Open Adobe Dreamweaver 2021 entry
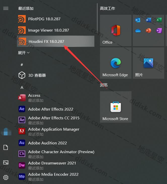Screen dimensions: 167x184 coord(52,163)
